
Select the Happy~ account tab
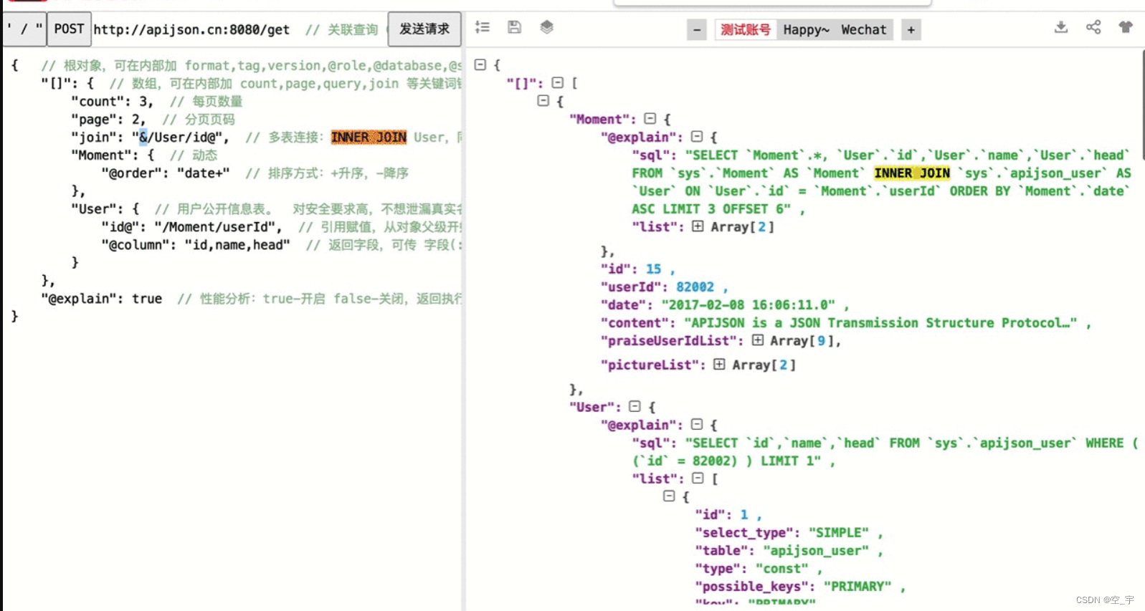tap(806, 30)
